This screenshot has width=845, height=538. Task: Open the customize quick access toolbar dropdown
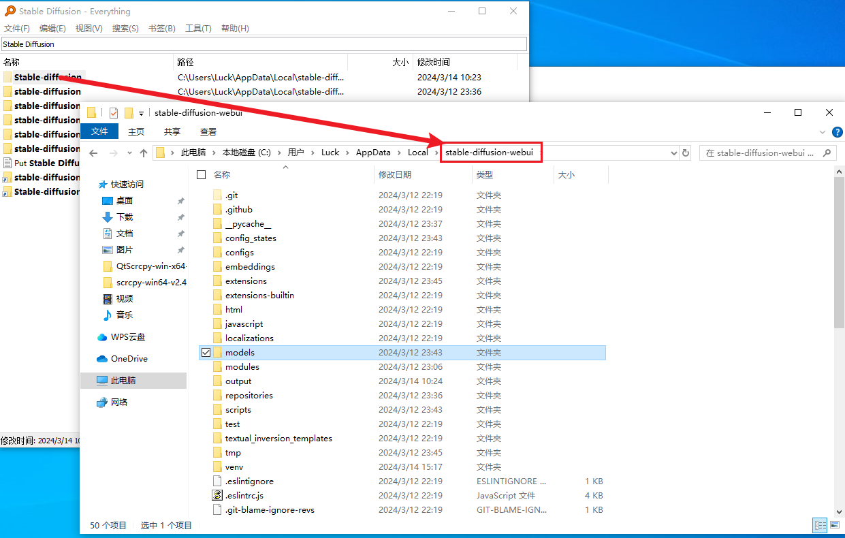point(142,113)
